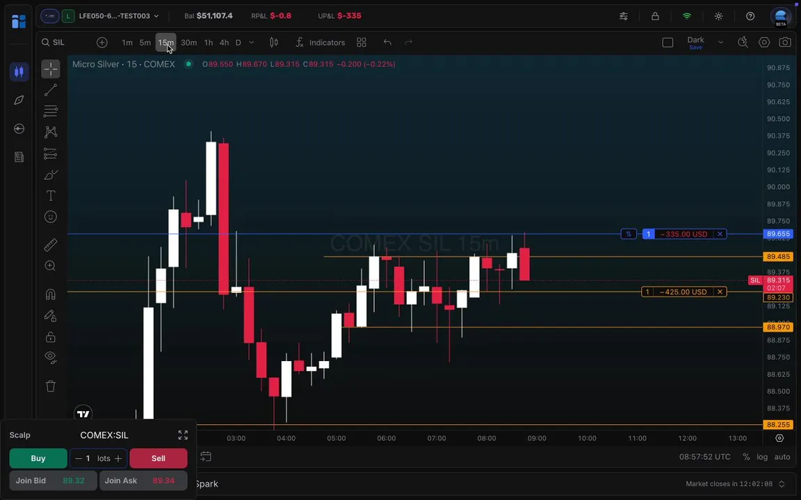801x500 pixels.
Task: Open trading settings sliders icon
Action: tap(624, 16)
